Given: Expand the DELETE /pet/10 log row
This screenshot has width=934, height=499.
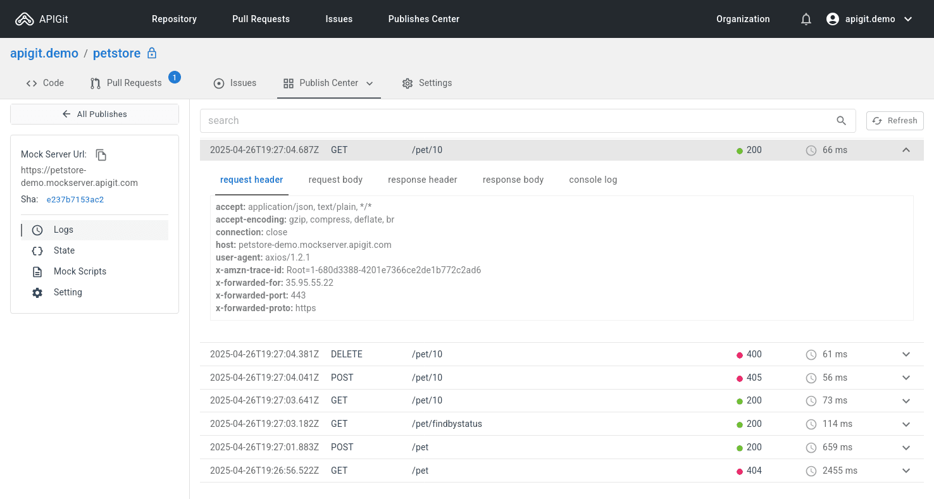Looking at the screenshot, I should [906, 354].
